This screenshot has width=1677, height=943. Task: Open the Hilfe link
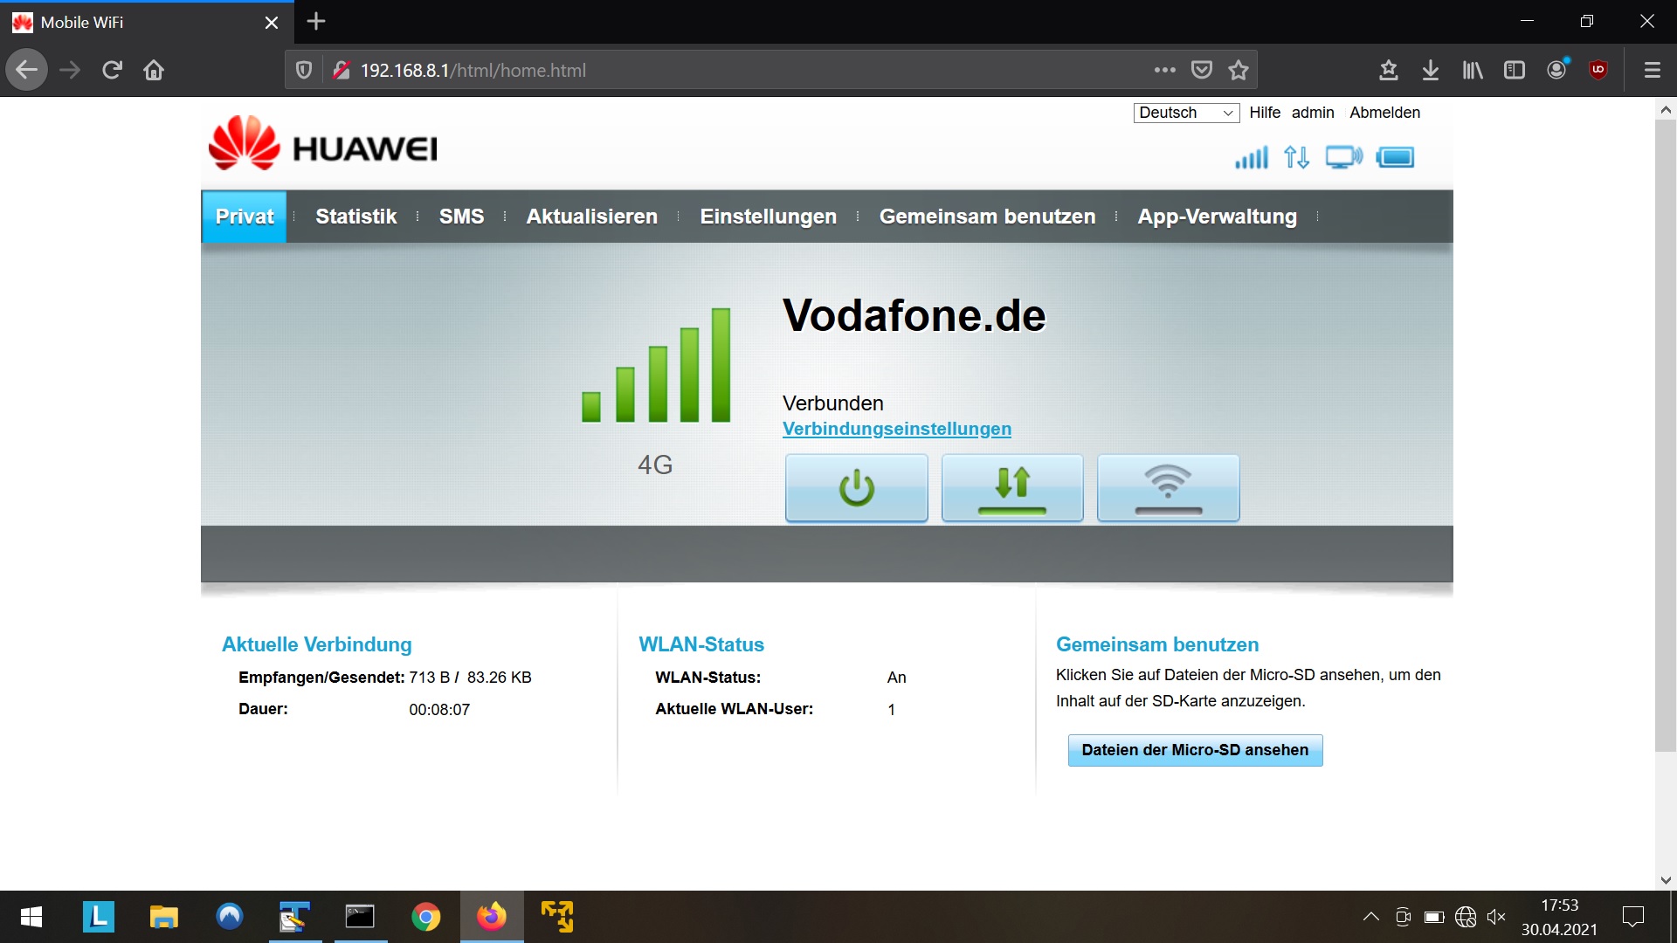(x=1264, y=113)
